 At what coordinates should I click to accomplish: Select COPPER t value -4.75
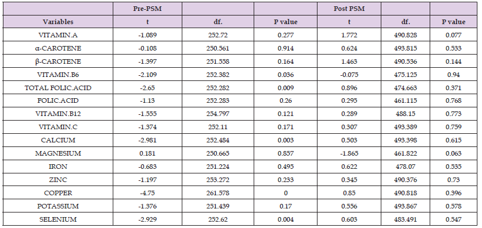pos(148,193)
